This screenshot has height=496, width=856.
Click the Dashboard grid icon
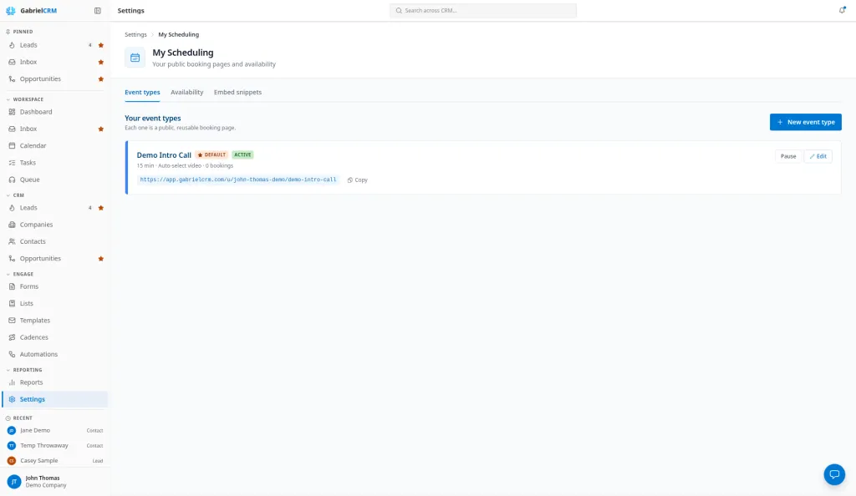tap(12, 112)
